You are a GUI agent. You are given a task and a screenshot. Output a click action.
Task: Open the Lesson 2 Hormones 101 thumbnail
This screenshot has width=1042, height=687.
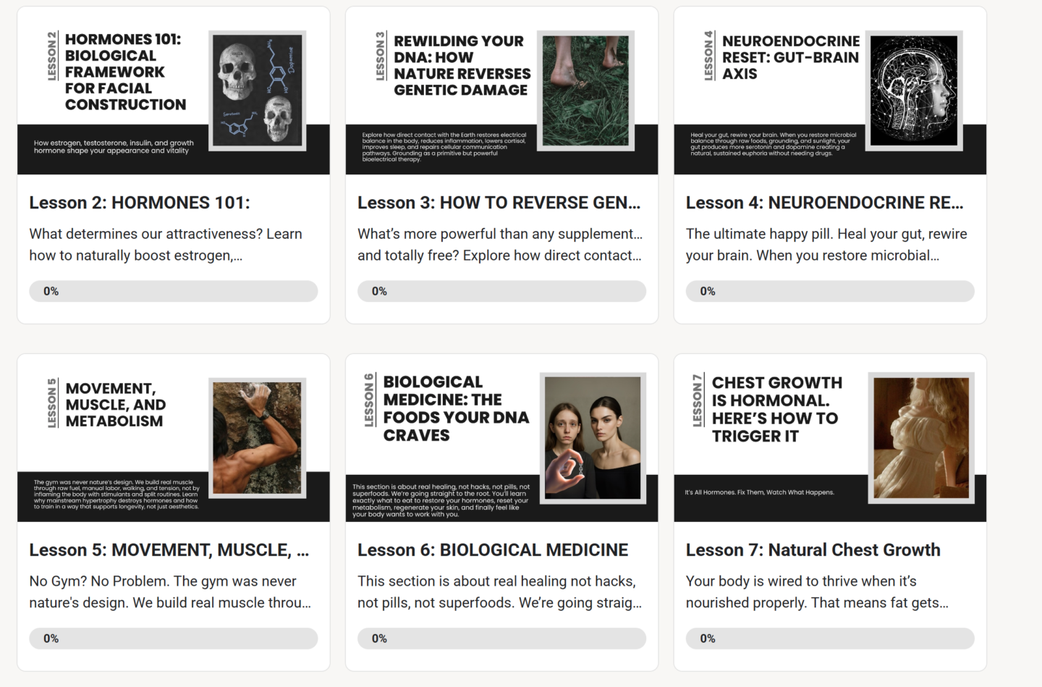[174, 90]
